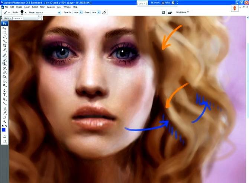The height and width of the screenshot is (183, 249).
Task: Select the Zoom magnifier tool
Action: pos(4,122)
